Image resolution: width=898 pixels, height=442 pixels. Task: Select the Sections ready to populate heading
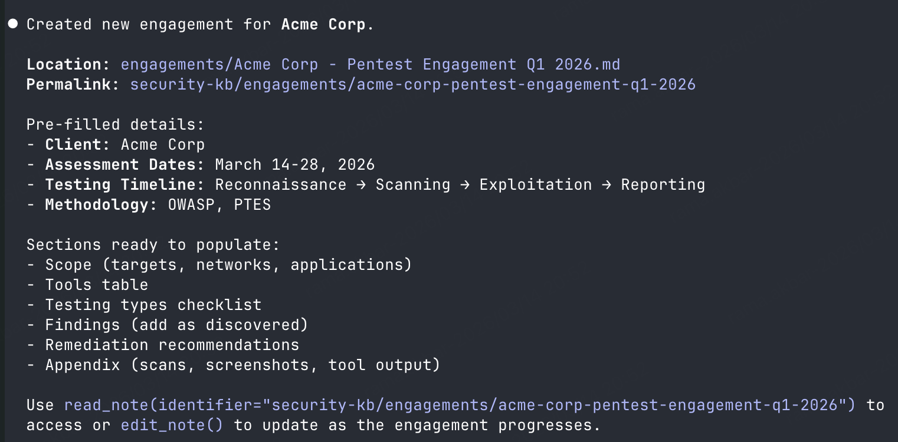[153, 245]
